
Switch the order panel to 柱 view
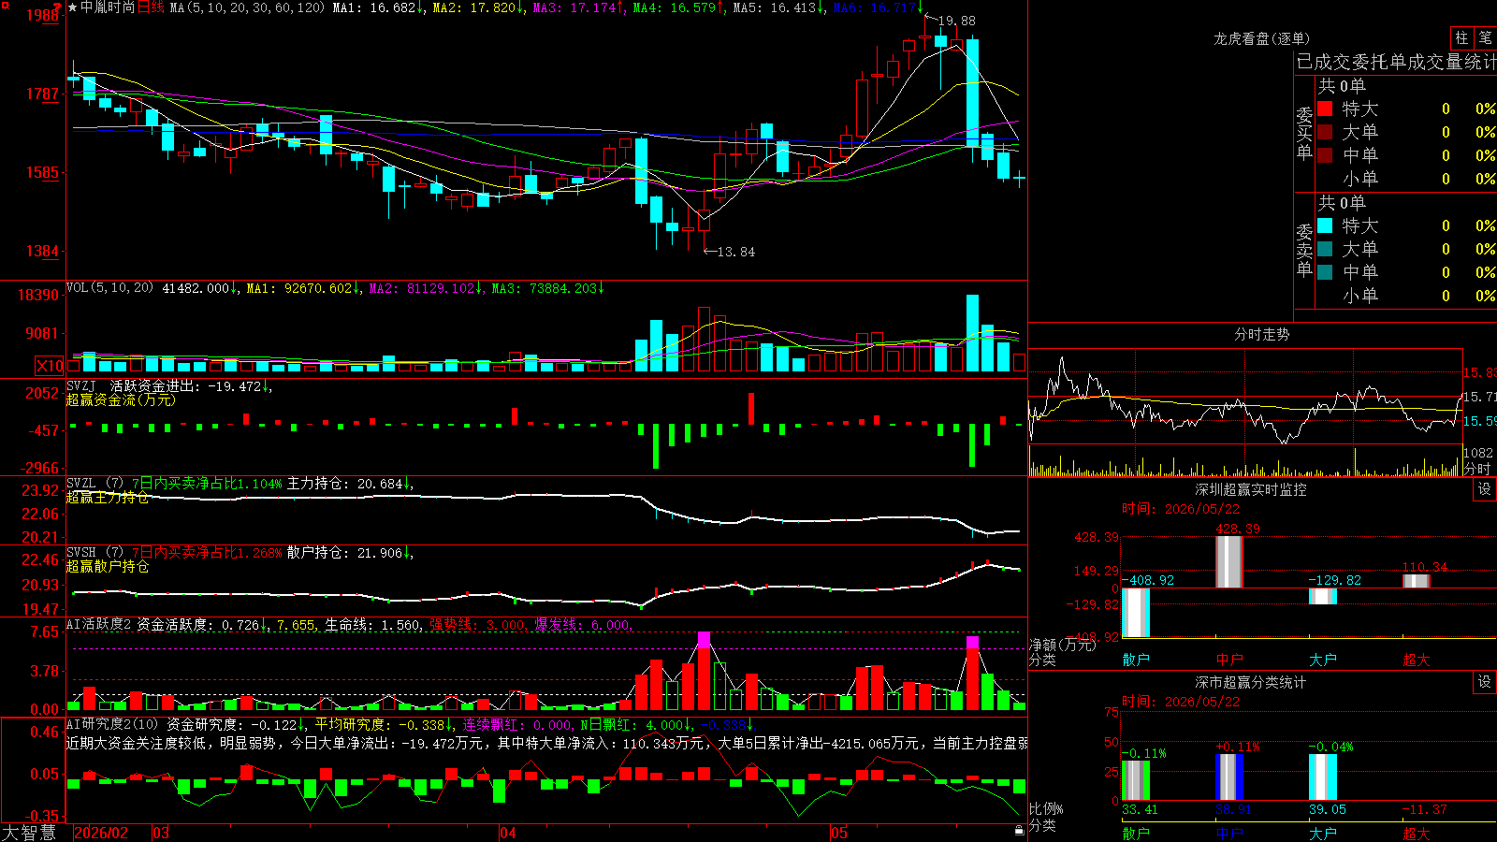point(1461,37)
